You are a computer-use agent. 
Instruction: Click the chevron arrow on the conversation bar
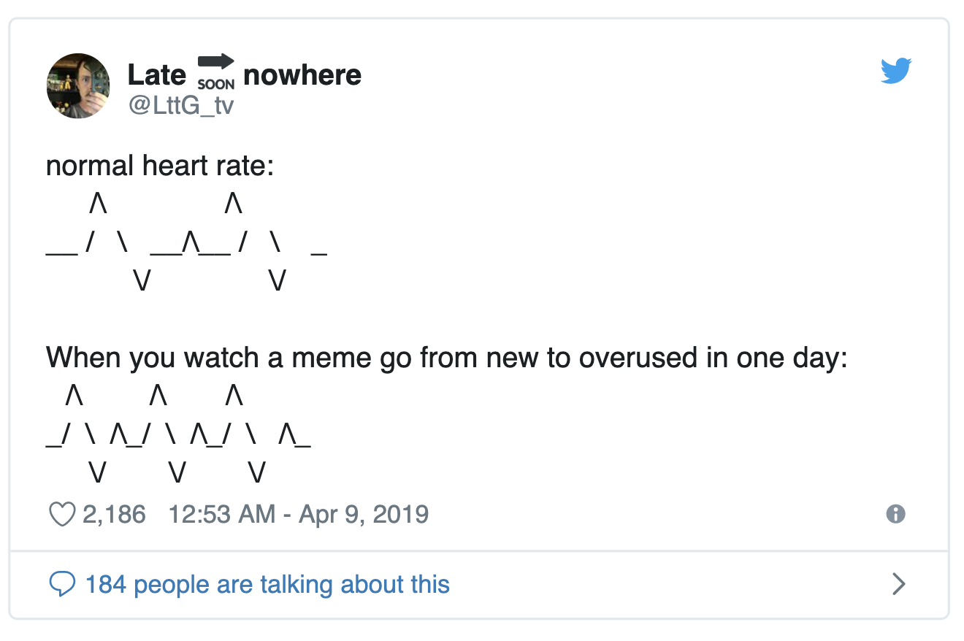point(898,584)
